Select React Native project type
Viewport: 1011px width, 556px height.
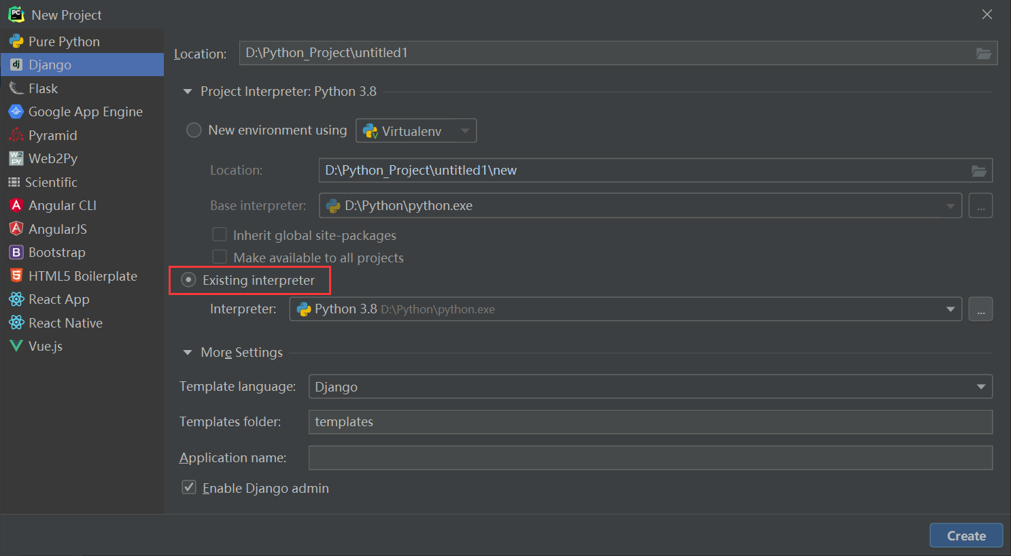[x=82, y=323]
